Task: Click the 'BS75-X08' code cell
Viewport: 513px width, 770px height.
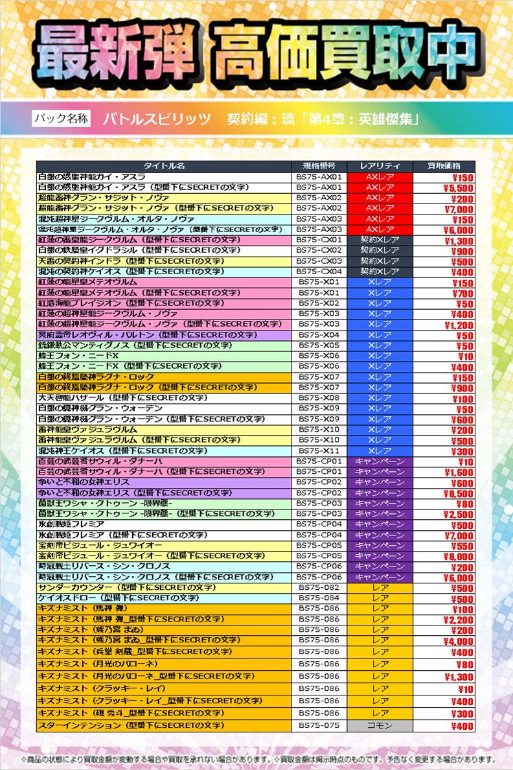Action: 319,398
